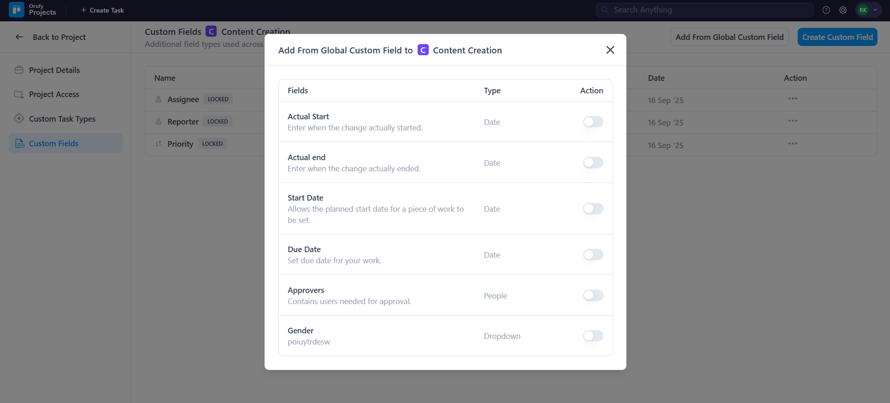Click the Create Task button

tap(103, 10)
